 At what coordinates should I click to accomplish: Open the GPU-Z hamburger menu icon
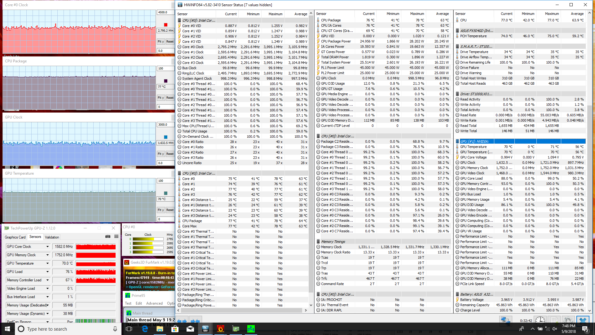[x=116, y=236]
